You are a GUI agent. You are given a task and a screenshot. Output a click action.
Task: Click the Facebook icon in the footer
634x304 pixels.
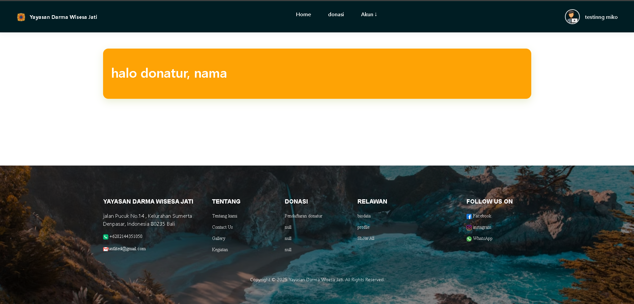(469, 216)
